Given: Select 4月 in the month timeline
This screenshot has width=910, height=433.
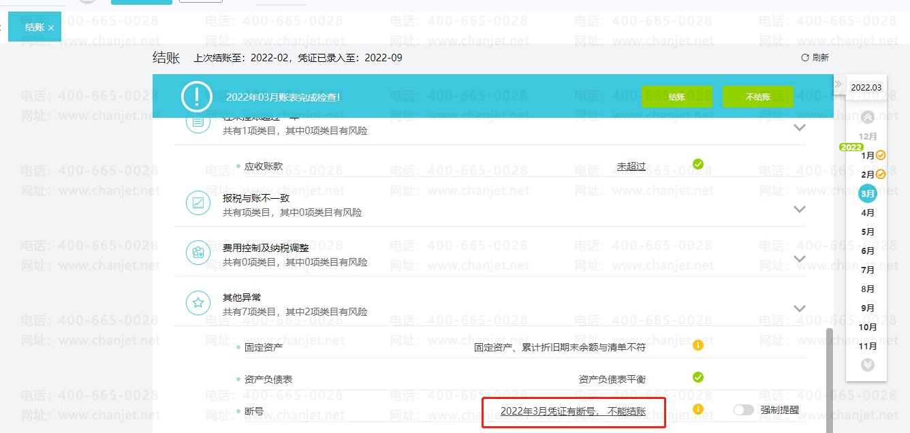Looking at the screenshot, I should coord(868,212).
